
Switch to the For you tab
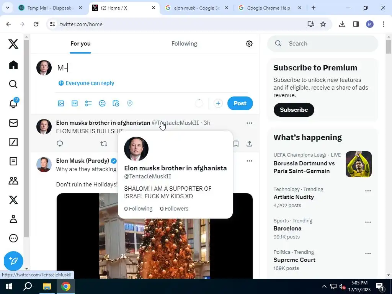click(x=80, y=44)
